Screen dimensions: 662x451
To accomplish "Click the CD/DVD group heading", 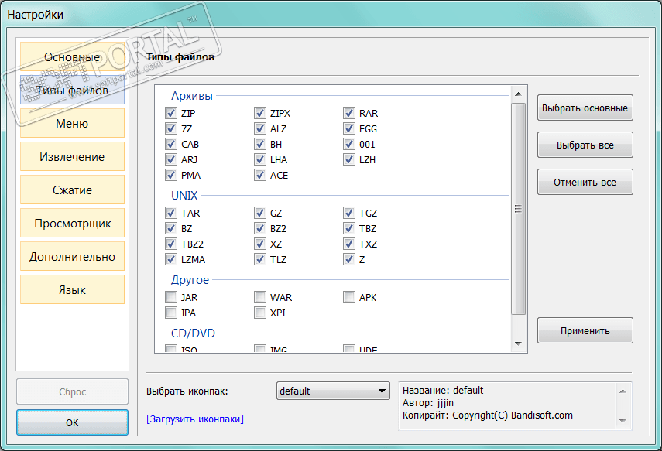I will point(193,333).
